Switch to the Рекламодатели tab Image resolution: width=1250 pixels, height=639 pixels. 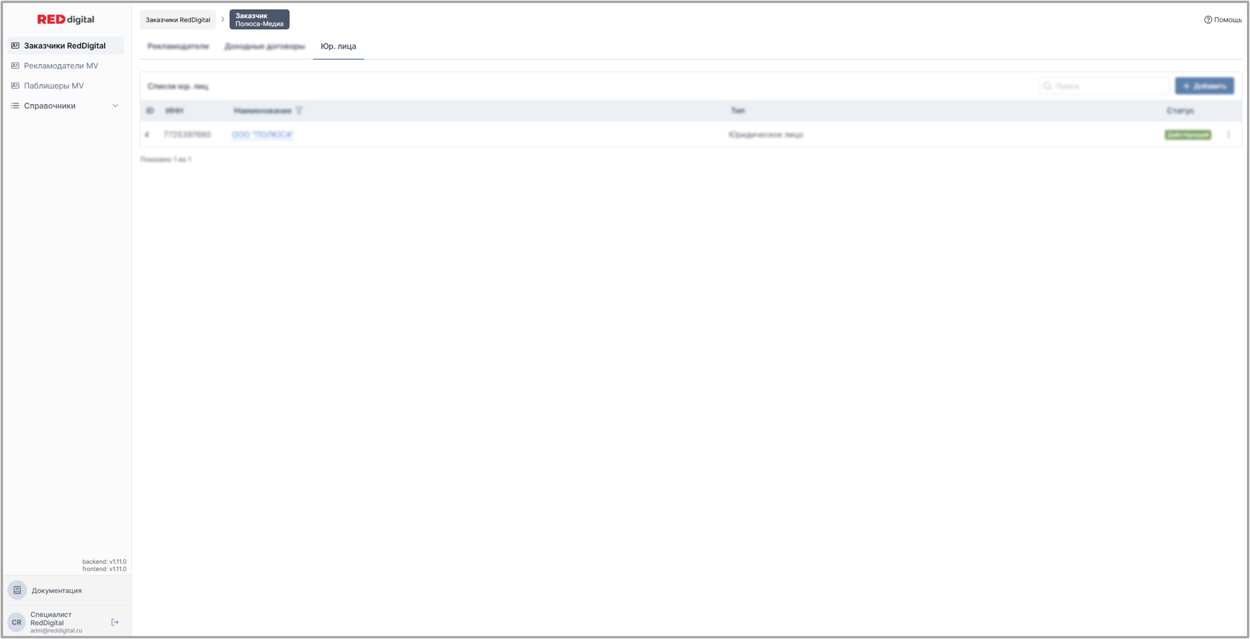click(178, 46)
